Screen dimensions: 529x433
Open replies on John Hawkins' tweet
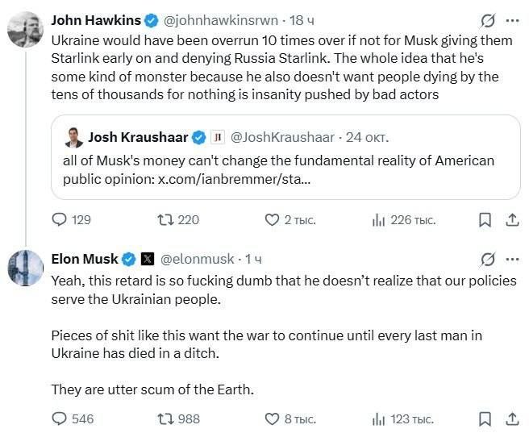[x=71, y=220]
